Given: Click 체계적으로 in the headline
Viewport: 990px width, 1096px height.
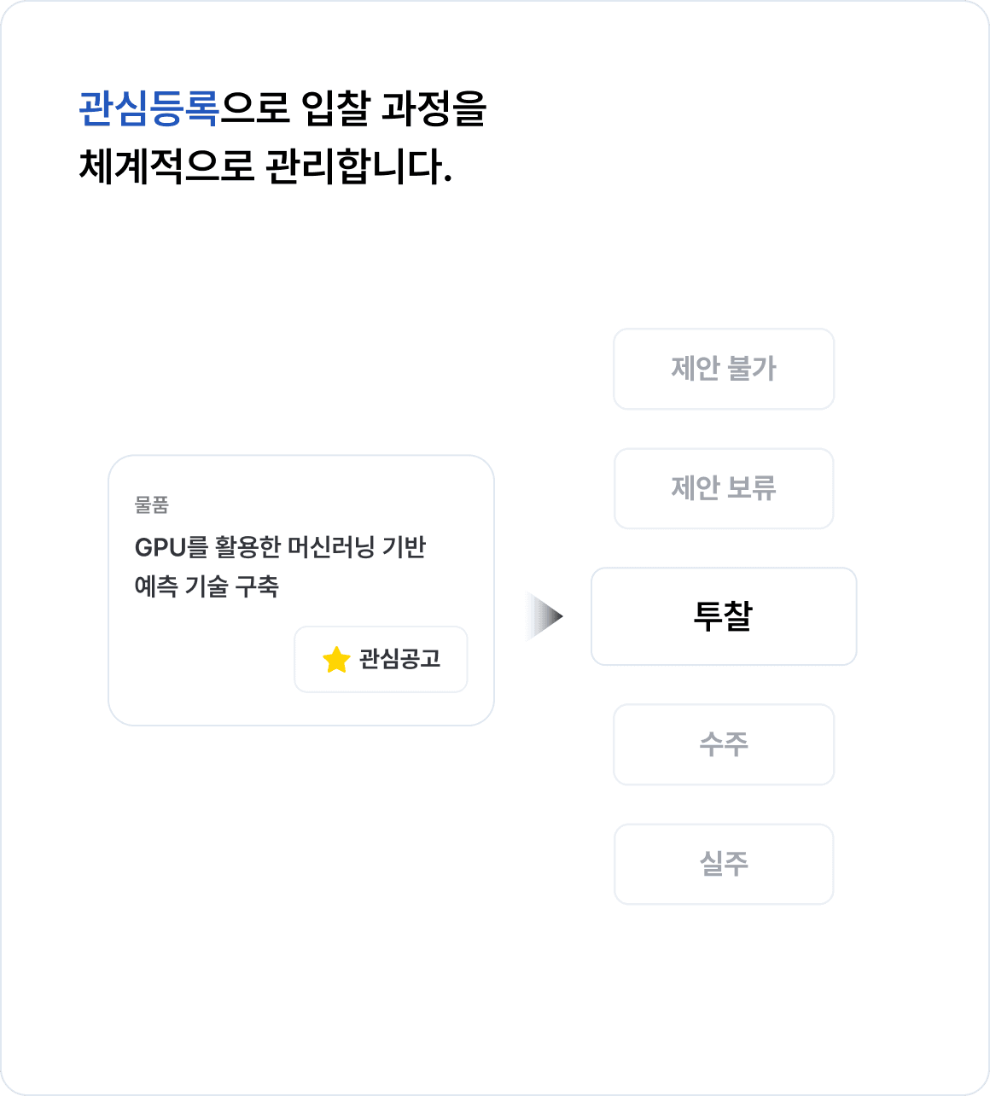Looking at the screenshot, I should click(x=166, y=166).
